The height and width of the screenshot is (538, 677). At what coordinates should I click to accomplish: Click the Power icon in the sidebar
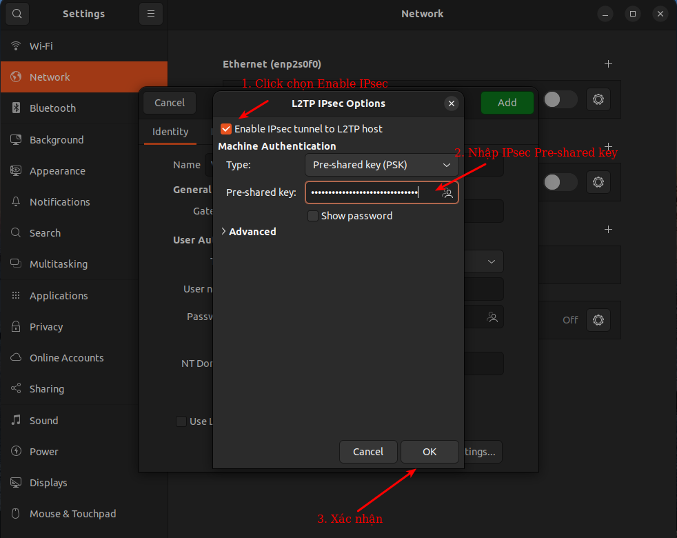coord(16,451)
